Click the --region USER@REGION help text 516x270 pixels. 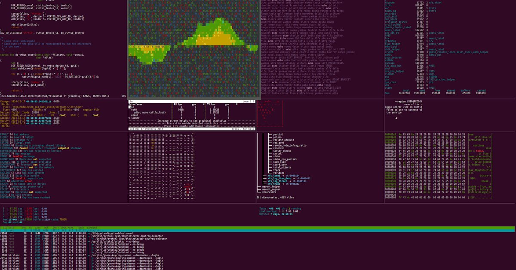tap(408, 102)
